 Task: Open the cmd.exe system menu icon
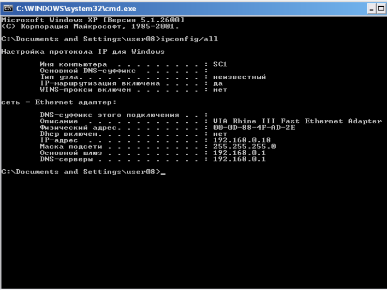coord(8,8)
